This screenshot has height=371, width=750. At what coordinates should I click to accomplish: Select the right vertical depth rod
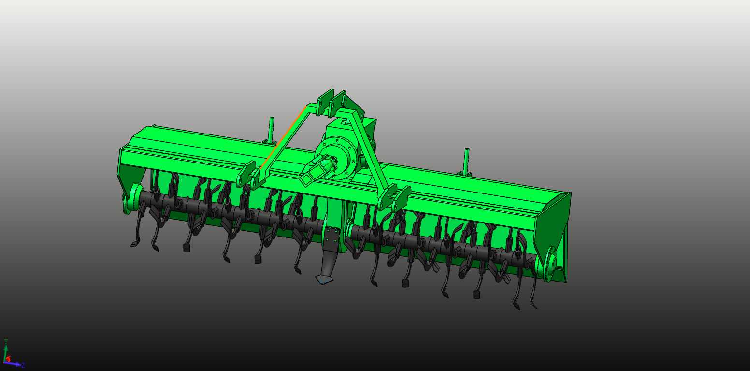pos(467,162)
